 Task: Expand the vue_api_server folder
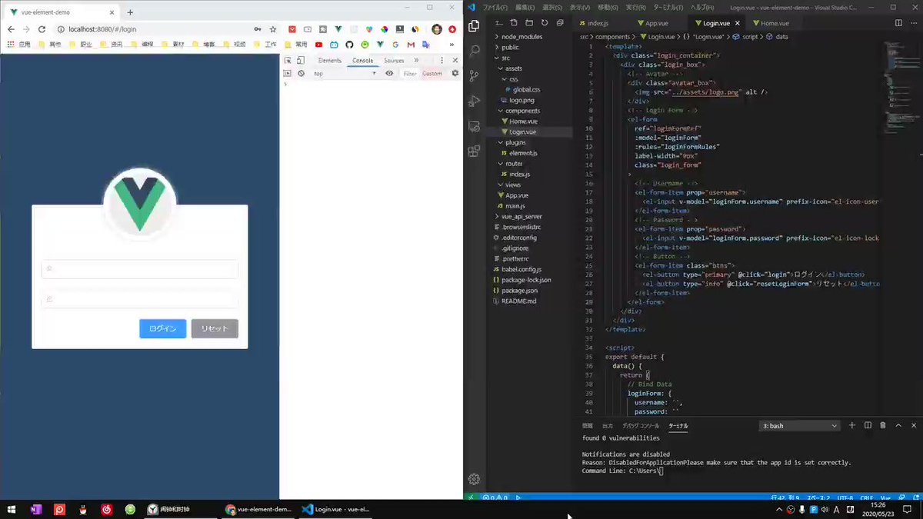click(x=521, y=216)
